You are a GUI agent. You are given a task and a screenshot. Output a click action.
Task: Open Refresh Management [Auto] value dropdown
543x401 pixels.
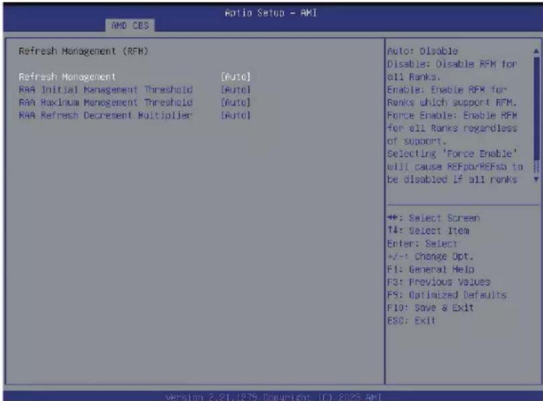point(235,77)
